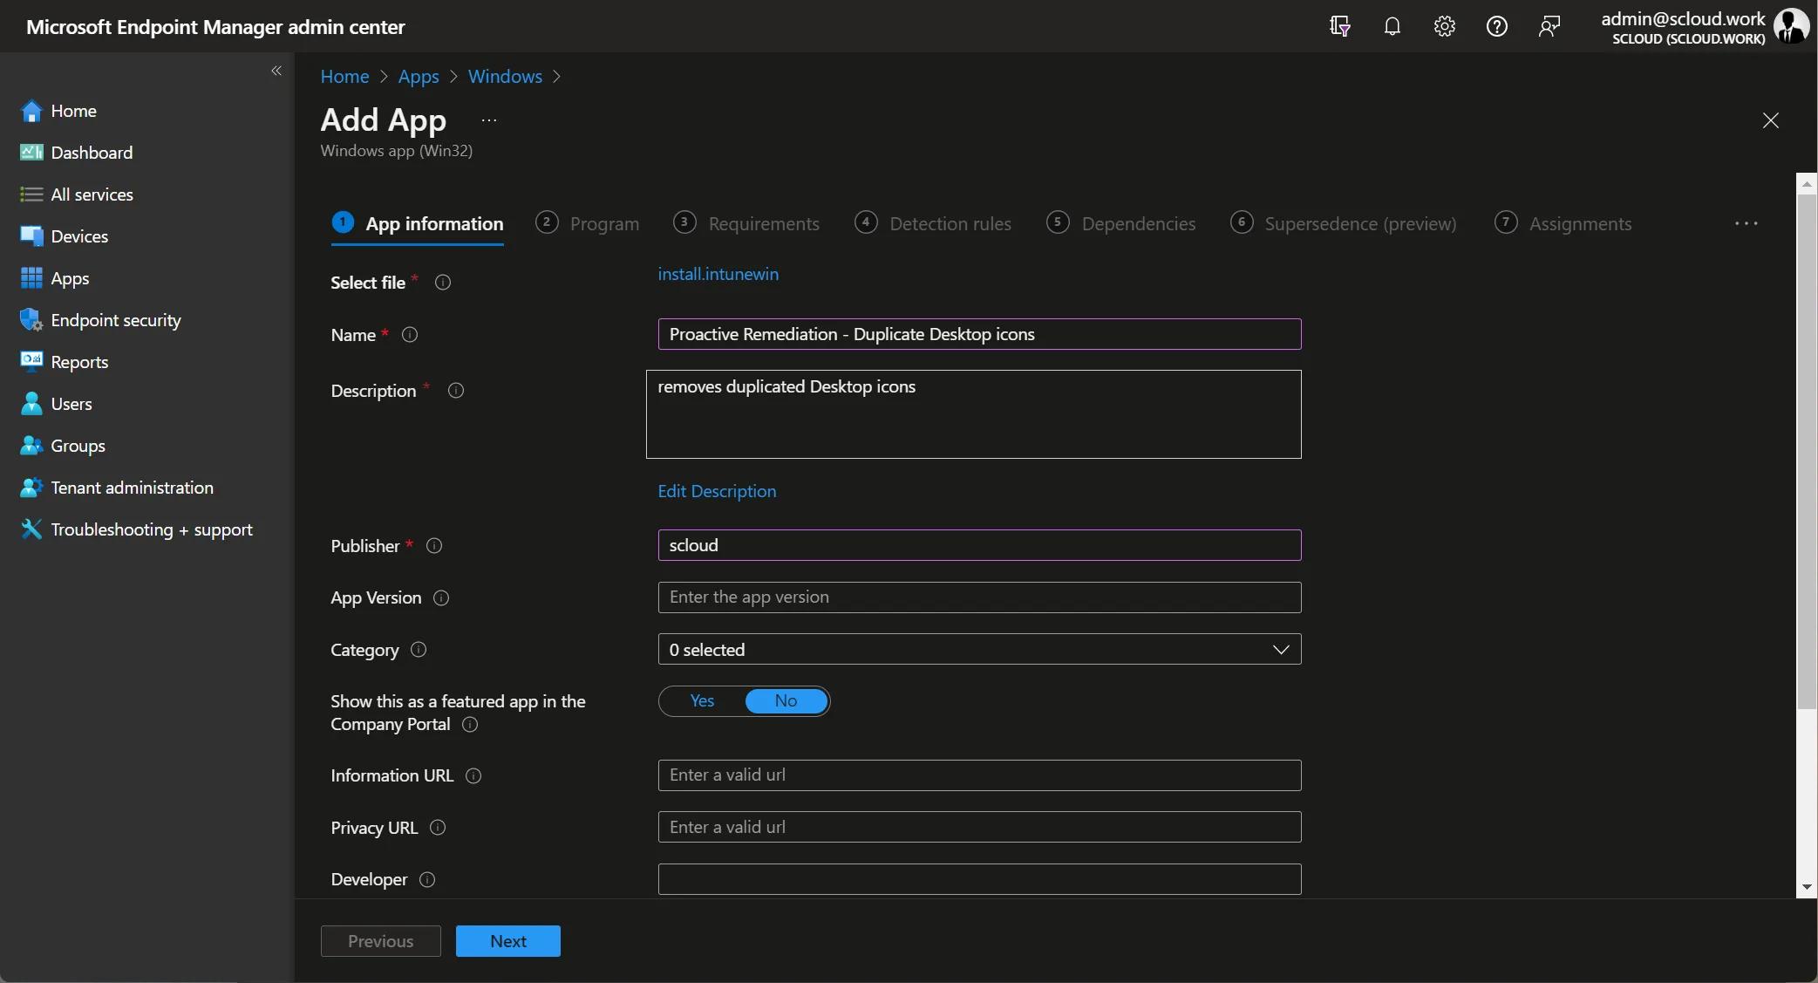Open the feedback icon in header

pyautogui.click(x=1549, y=26)
